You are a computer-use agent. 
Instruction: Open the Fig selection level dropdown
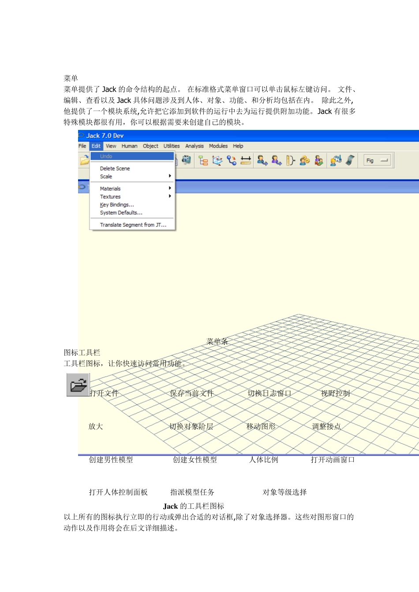(x=378, y=161)
